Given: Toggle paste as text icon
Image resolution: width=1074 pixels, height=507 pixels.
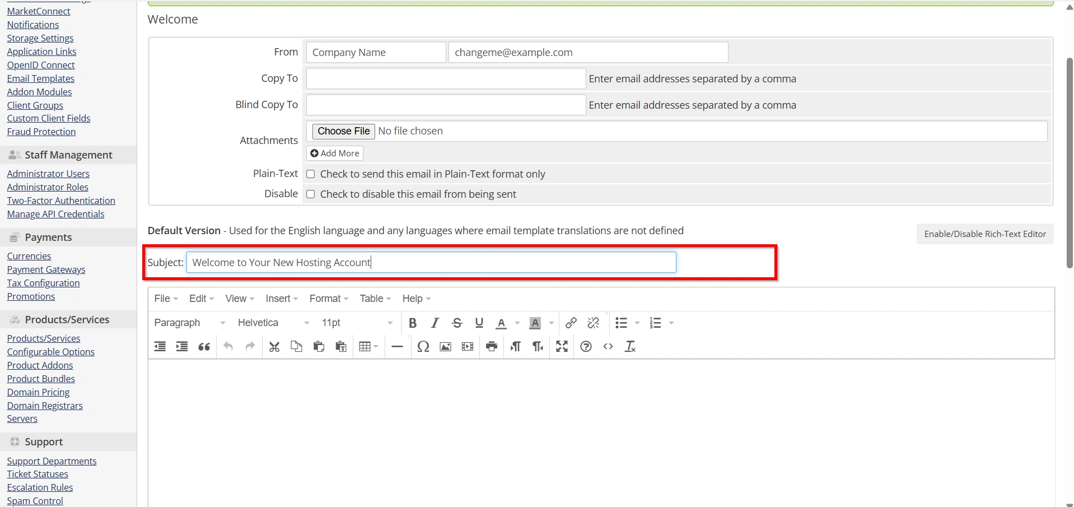Looking at the screenshot, I should click(x=341, y=347).
